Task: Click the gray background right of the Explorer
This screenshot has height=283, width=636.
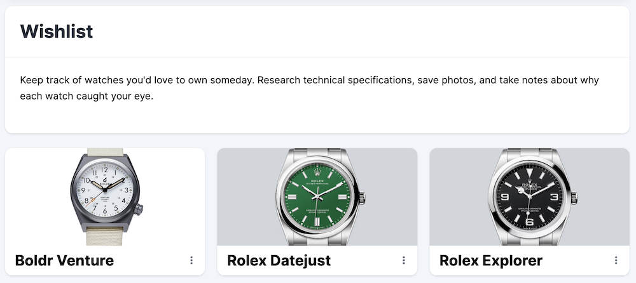Action: (x=604, y=197)
